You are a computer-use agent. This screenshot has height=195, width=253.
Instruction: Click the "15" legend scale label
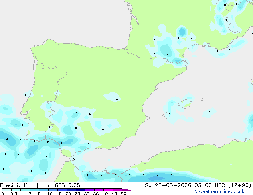(59, 193)
